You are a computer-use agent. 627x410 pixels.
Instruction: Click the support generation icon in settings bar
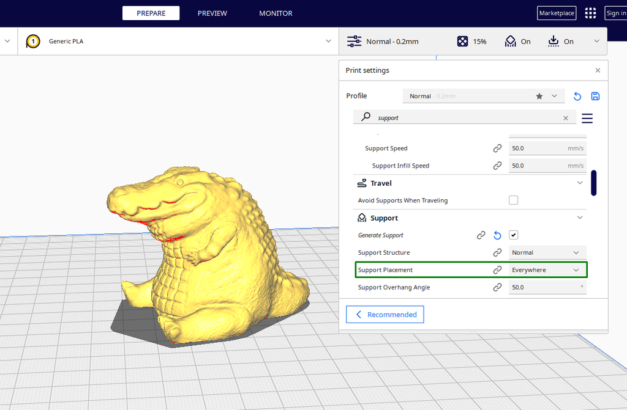pos(511,41)
